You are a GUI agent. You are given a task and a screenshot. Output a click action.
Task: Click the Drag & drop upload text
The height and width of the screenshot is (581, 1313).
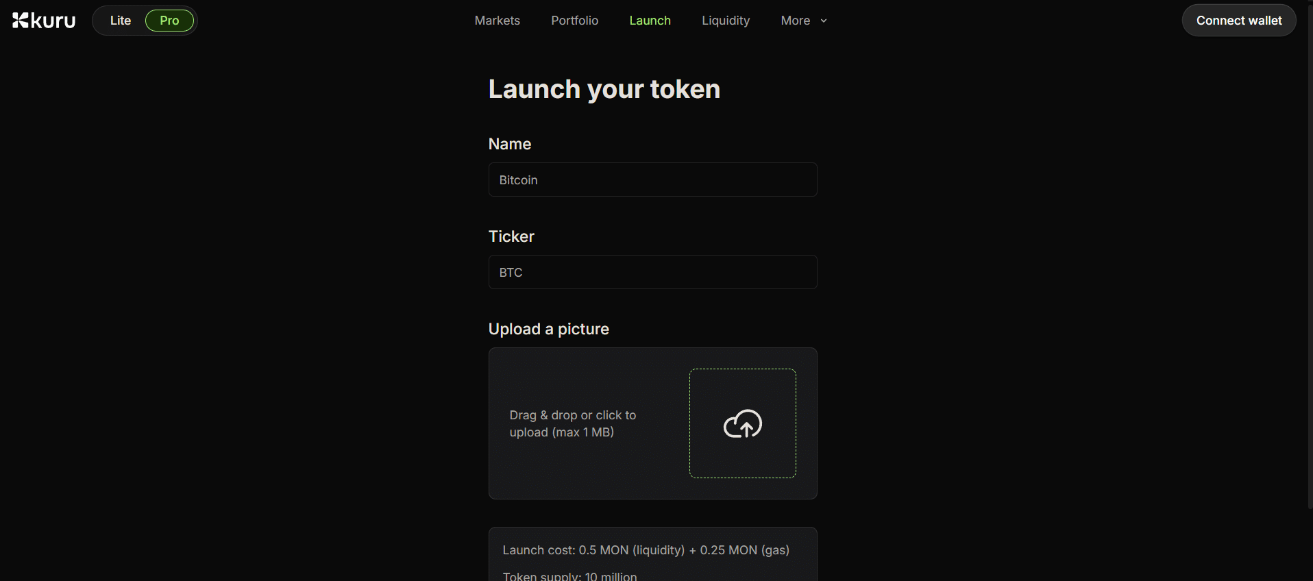[573, 423]
